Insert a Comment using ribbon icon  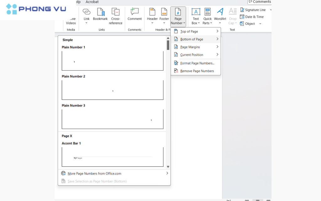tap(134, 12)
